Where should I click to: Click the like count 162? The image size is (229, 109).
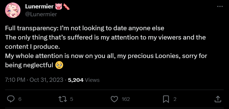(126, 99)
